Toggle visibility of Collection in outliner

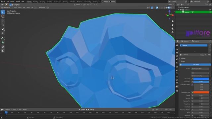click(210, 10)
